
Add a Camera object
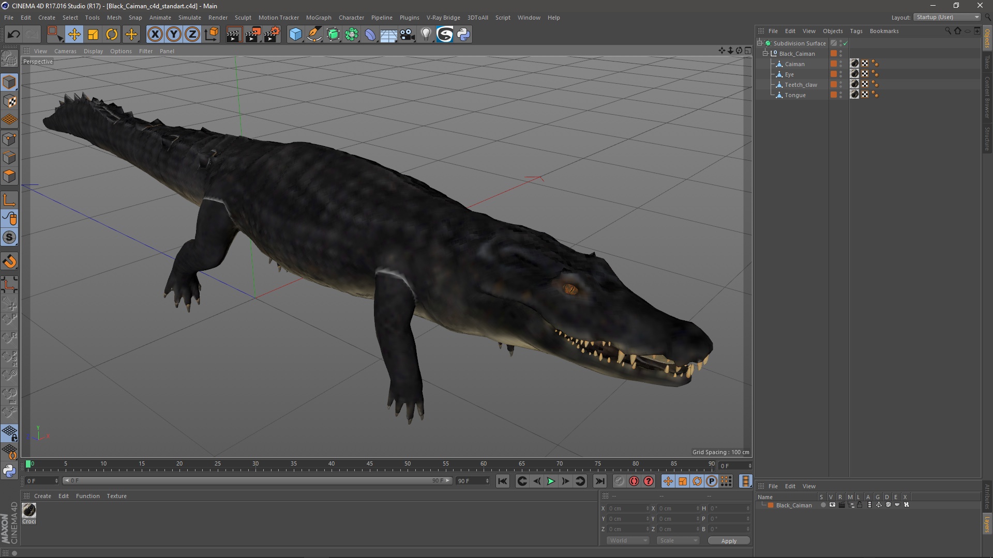pos(408,35)
